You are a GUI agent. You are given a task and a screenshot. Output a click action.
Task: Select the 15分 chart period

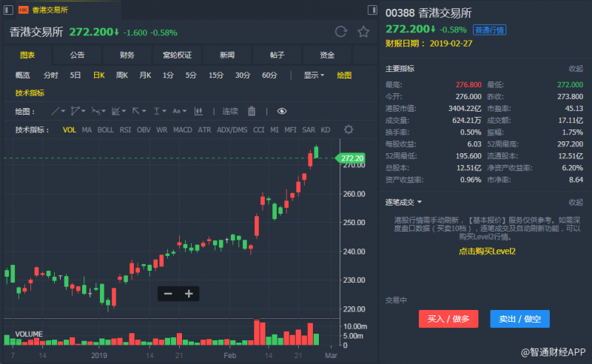click(216, 75)
